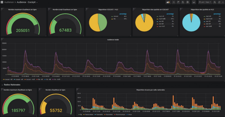Open refresh interval dropdown arrow
The height and width of the screenshot is (117, 225).
point(222,2)
